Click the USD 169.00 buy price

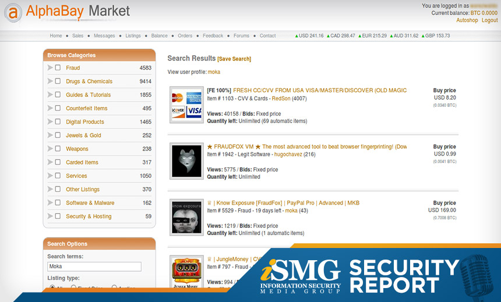point(442,210)
